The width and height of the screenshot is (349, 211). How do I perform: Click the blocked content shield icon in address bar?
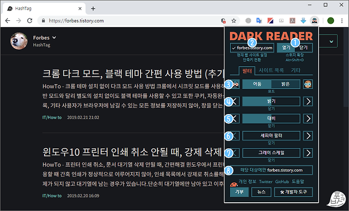(x=223, y=21)
